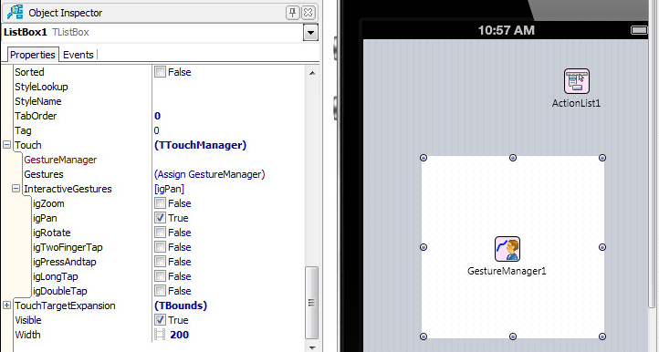Click the (Assign GestureManager) value

point(210,174)
